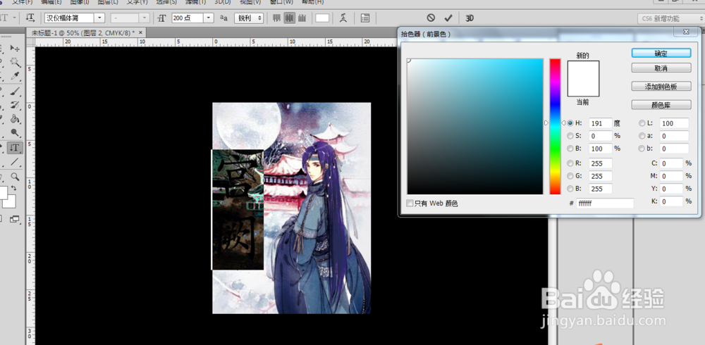Click the hex color input field
The width and height of the screenshot is (705, 345).
tap(605, 203)
